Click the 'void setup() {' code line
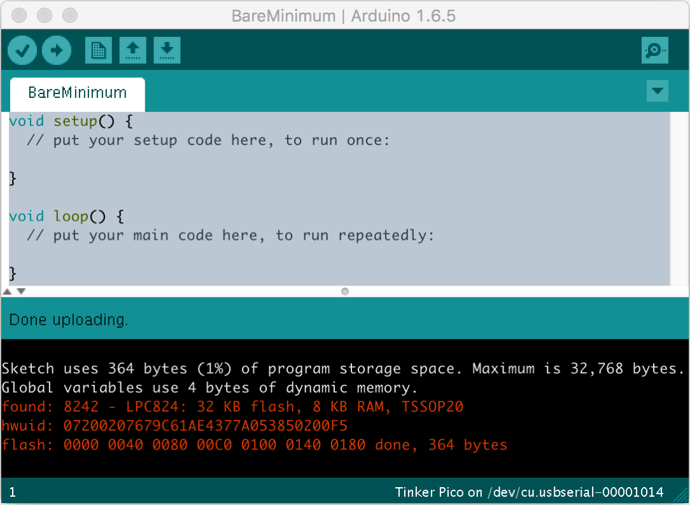Screen dimensions: 690x505 pyautogui.click(x=71, y=121)
